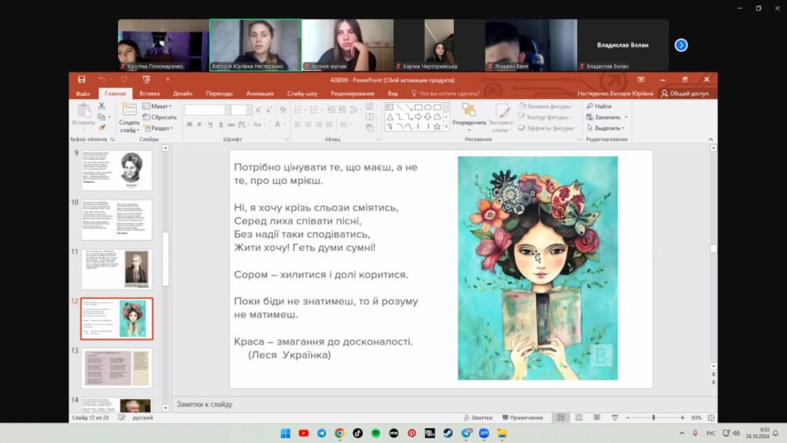Switch to normal view in status bar
The height and width of the screenshot is (443, 787).
[x=560, y=417]
